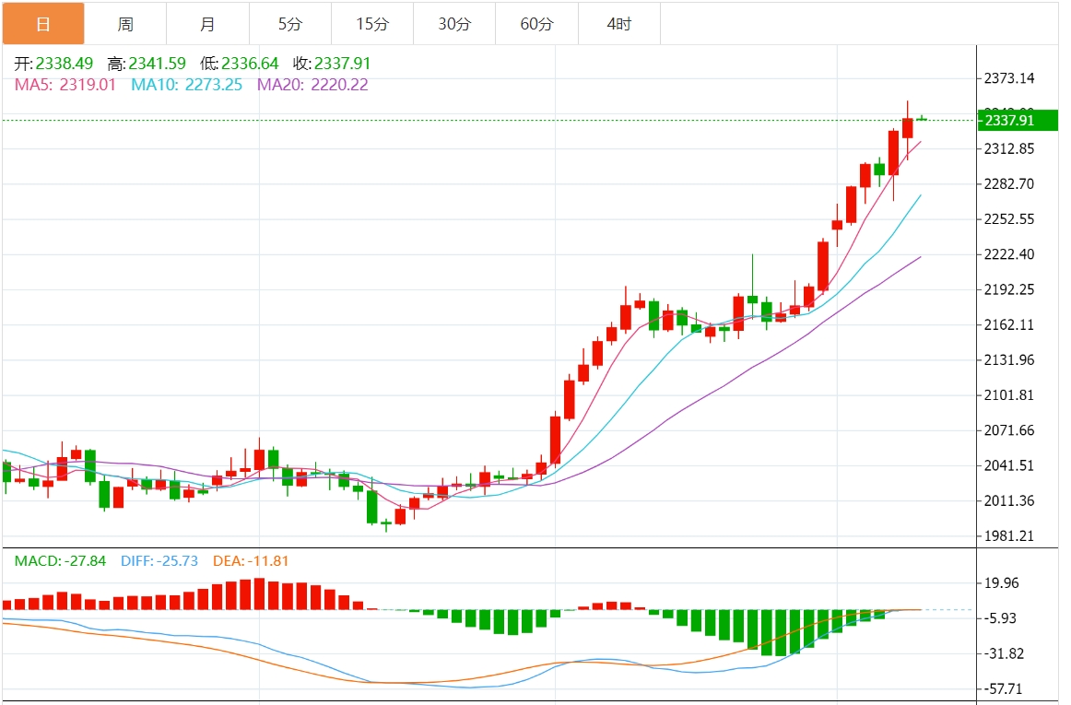Click the DIFF: -25.73 indicator label

coord(159,561)
